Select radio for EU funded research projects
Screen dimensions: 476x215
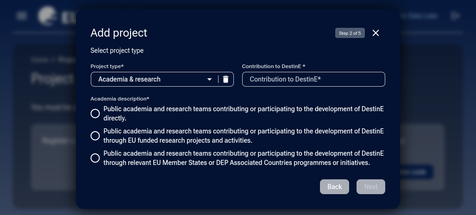(95, 136)
